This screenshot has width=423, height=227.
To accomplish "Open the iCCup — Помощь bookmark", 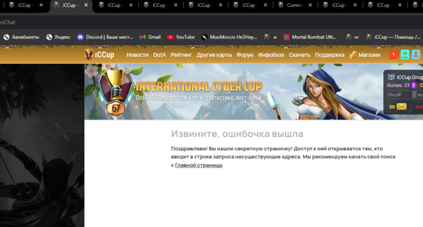I will (x=393, y=37).
